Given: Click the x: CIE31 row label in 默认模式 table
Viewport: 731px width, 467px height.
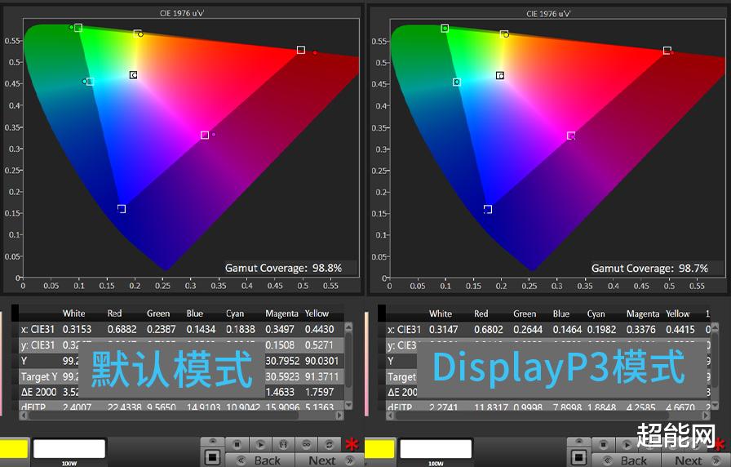Looking at the screenshot, I should tap(38, 329).
